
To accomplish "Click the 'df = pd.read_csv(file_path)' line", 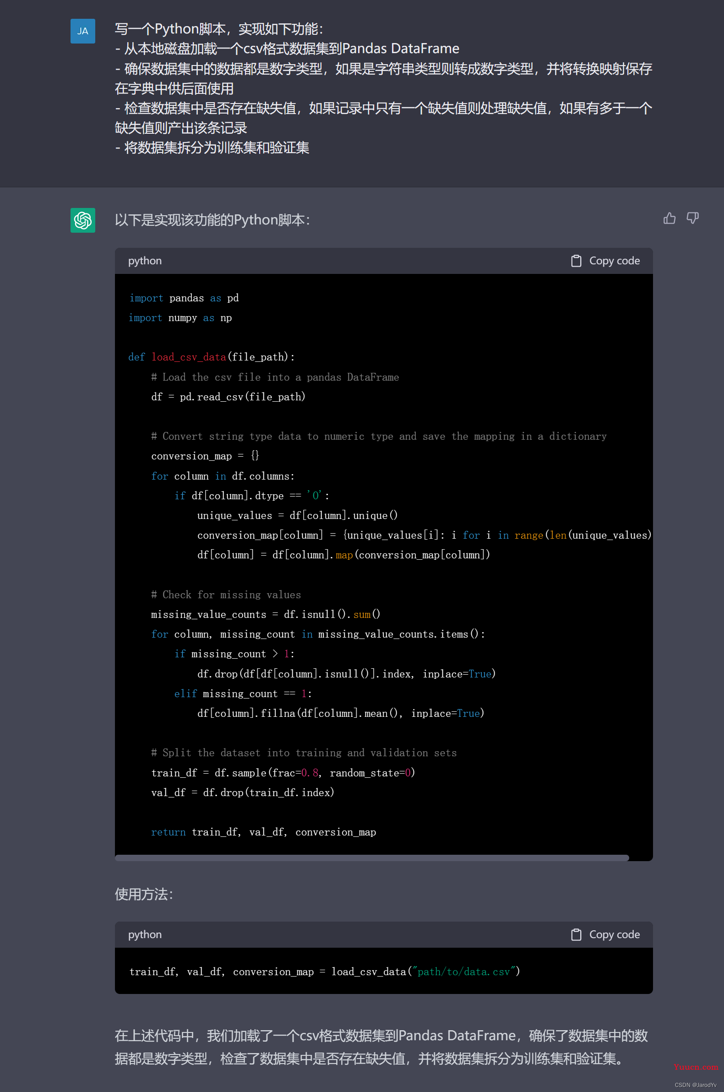I will click(228, 397).
